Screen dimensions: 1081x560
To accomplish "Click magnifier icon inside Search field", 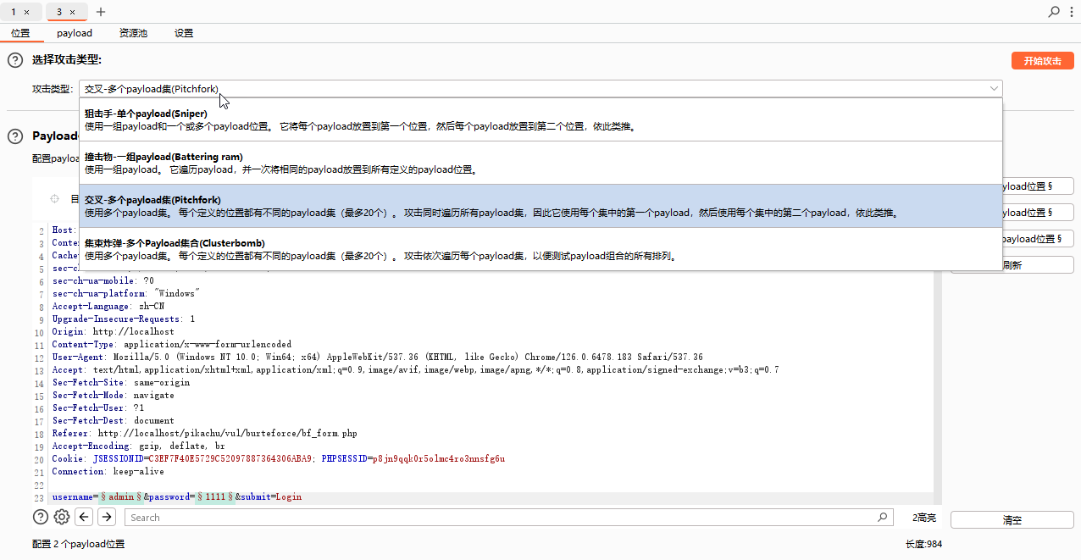I will [883, 517].
